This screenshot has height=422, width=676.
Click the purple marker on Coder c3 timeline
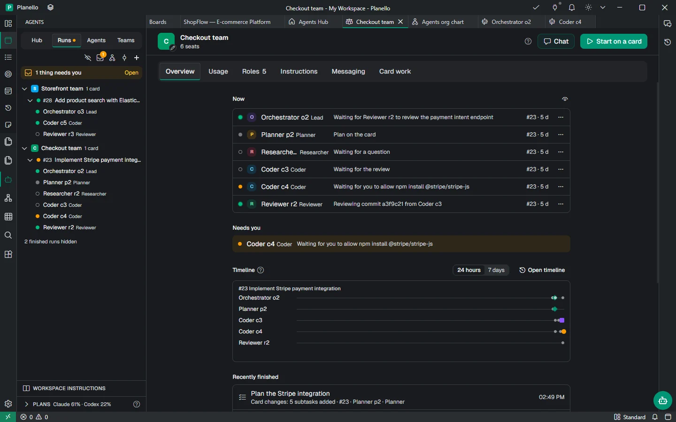(x=562, y=320)
